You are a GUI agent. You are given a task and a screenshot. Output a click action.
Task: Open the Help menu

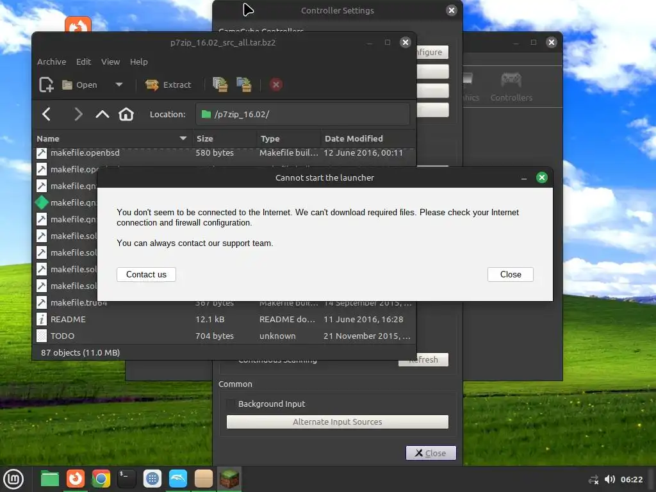(x=138, y=62)
